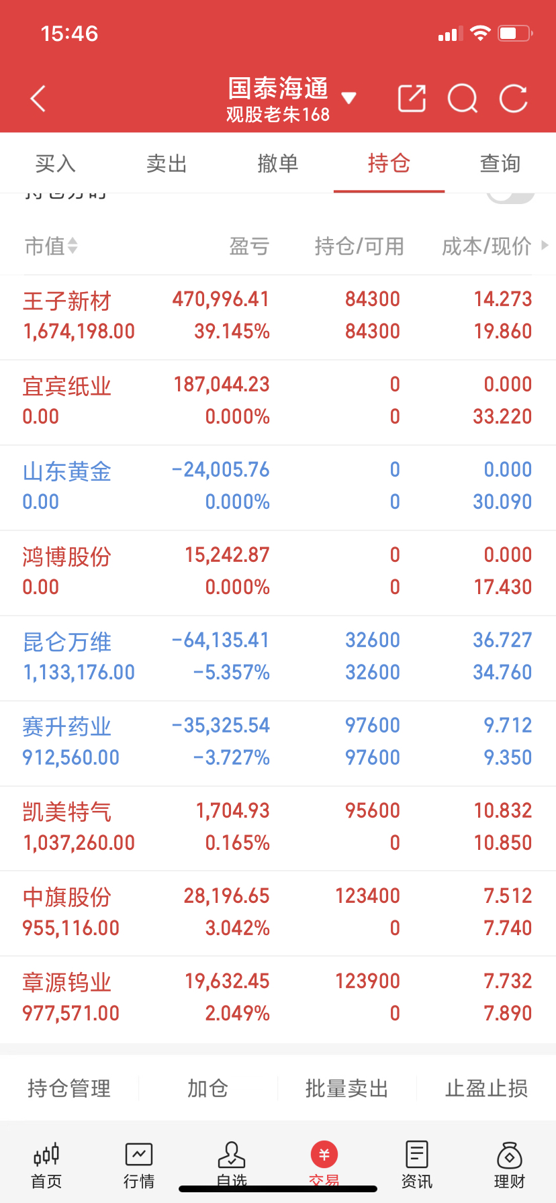Expand the 国泰海通 account dropdown arrow
Screen dimensions: 556x1203
click(x=349, y=99)
